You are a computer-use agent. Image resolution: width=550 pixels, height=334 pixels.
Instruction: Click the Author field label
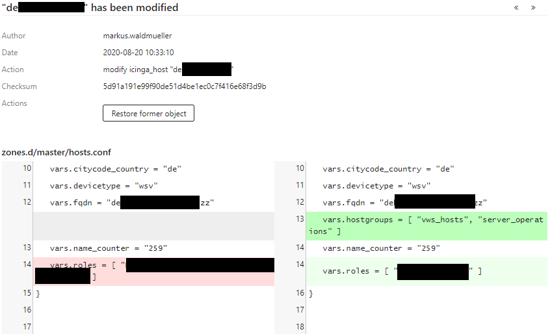pos(14,36)
